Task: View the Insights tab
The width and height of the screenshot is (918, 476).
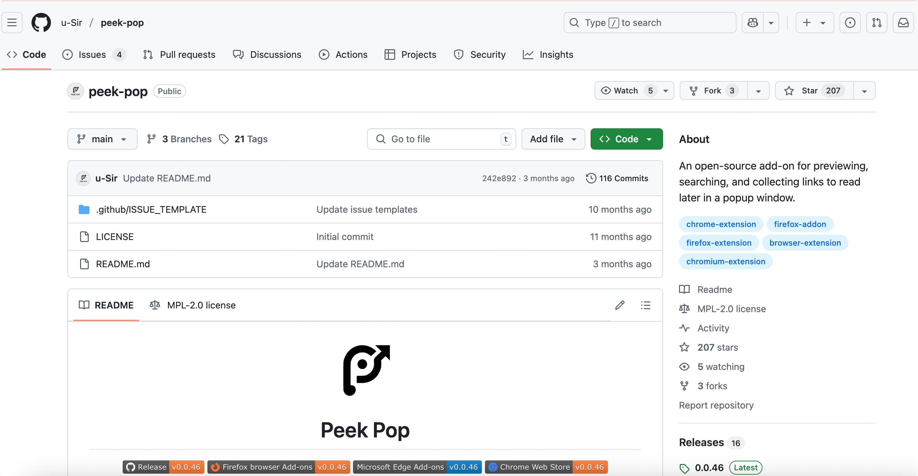Action: pyautogui.click(x=548, y=55)
